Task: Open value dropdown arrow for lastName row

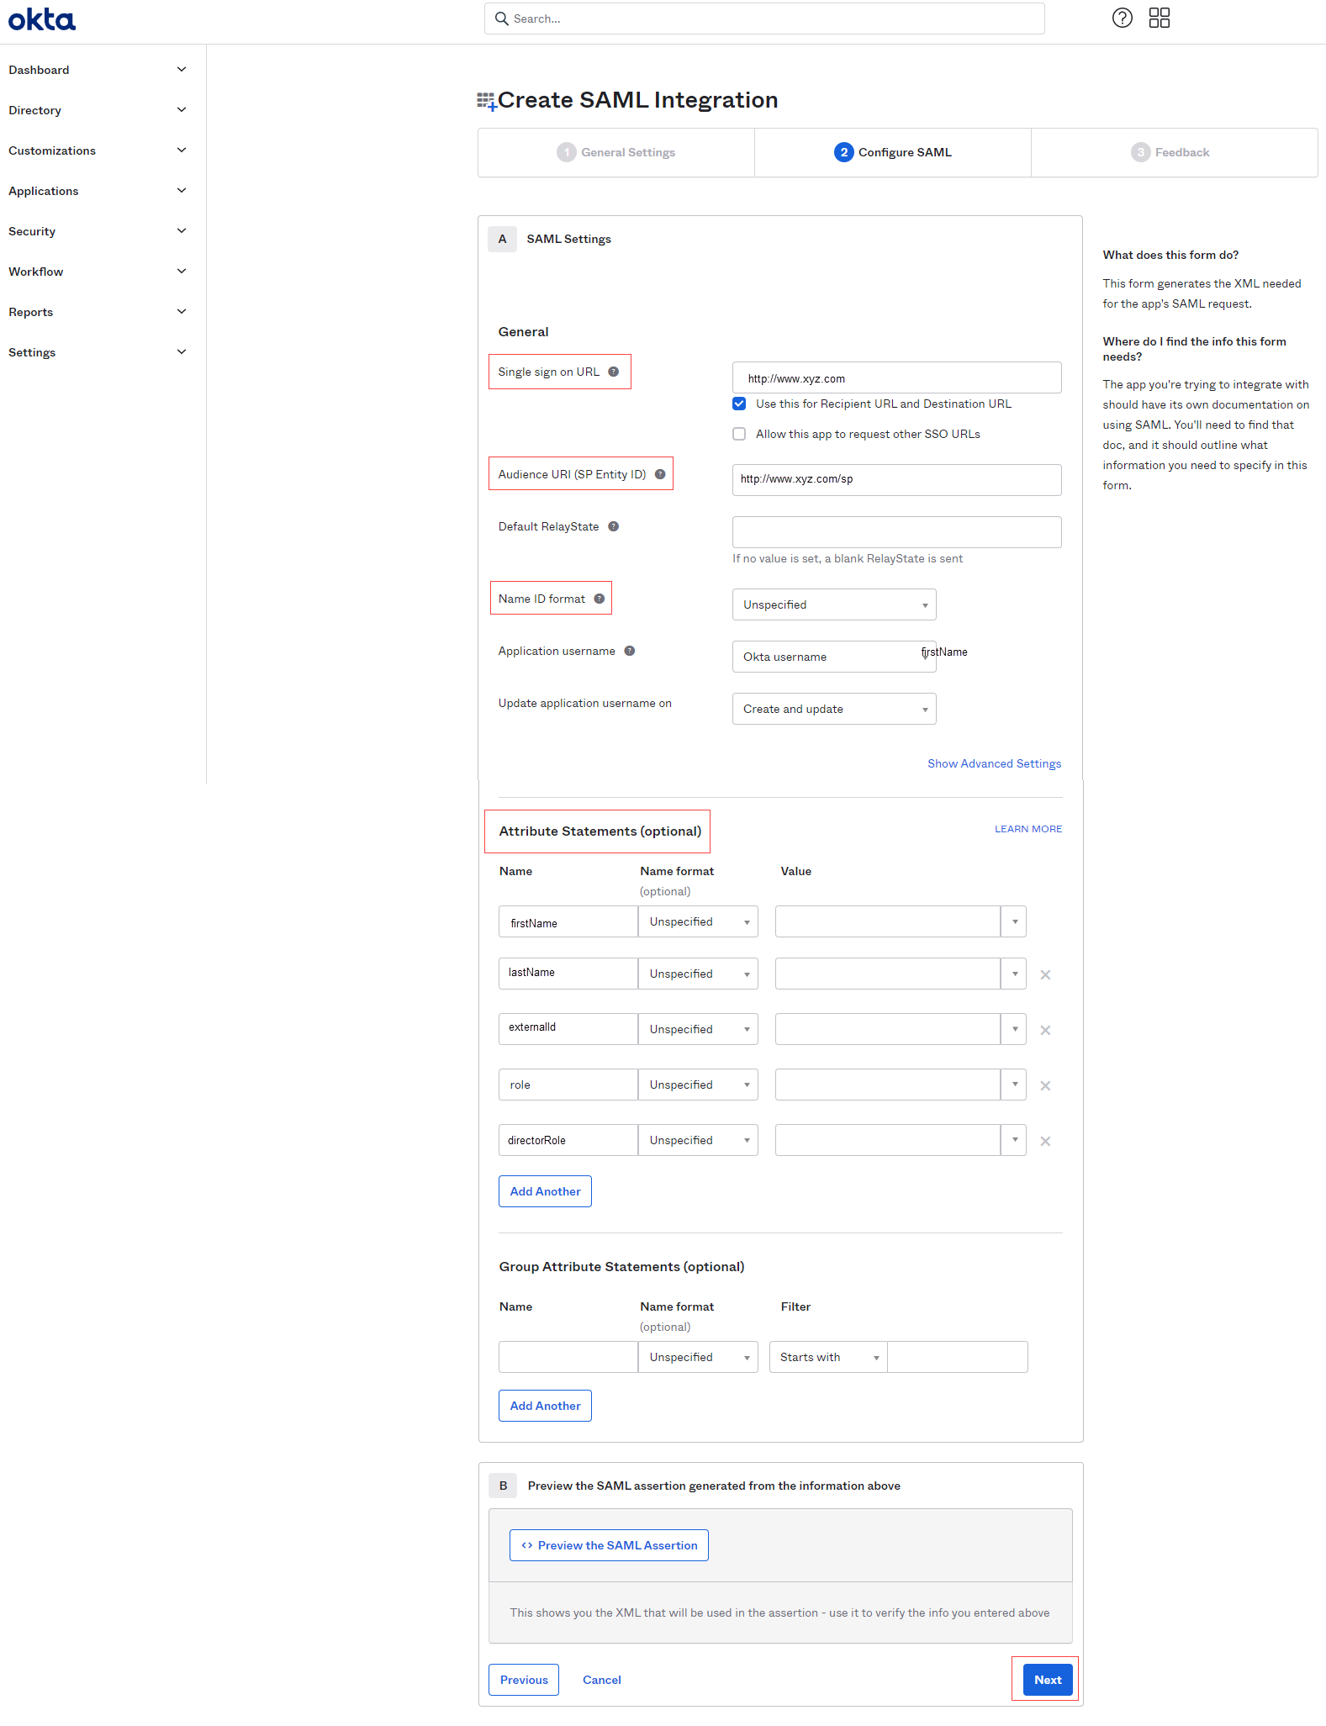Action: (x=1014, y=974)
